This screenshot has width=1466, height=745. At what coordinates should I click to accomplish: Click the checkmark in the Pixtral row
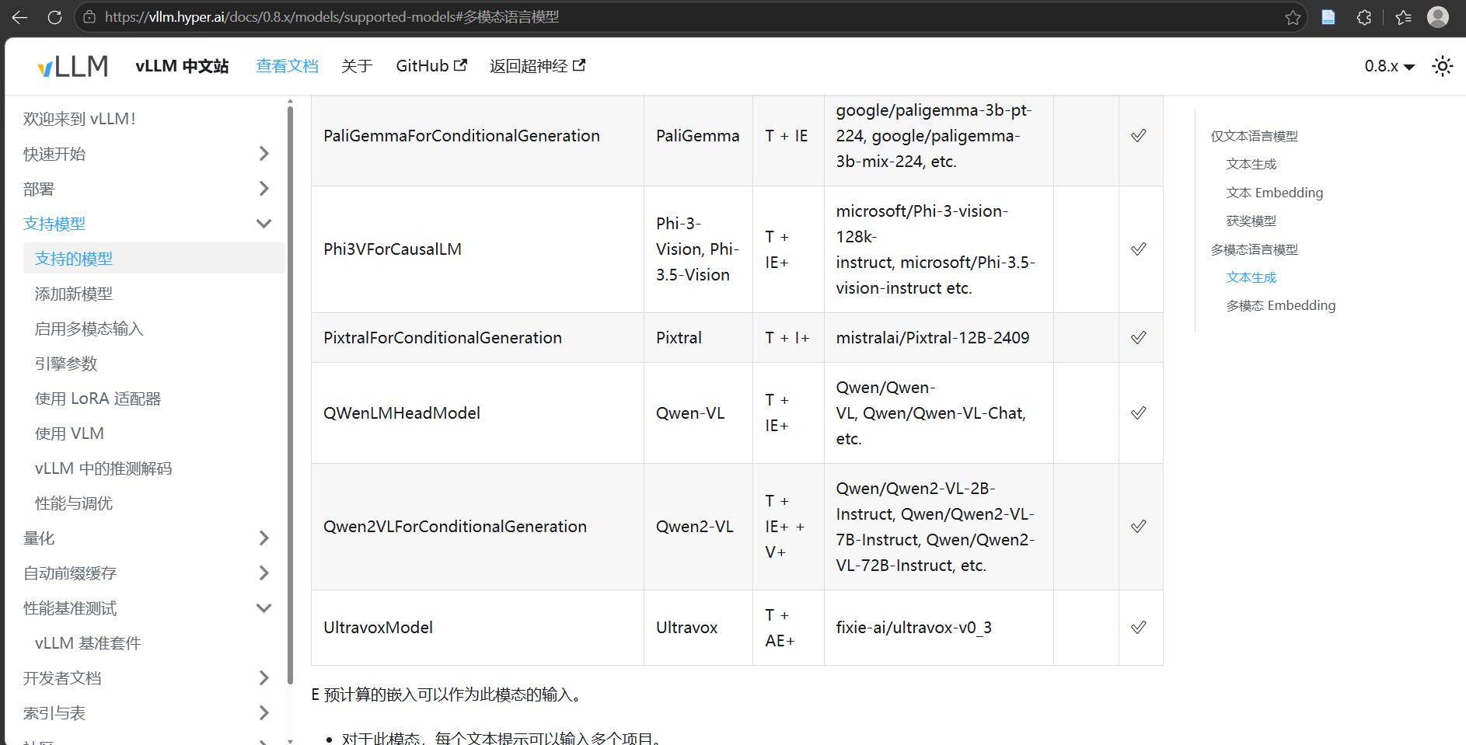[x=1139, y=338]
